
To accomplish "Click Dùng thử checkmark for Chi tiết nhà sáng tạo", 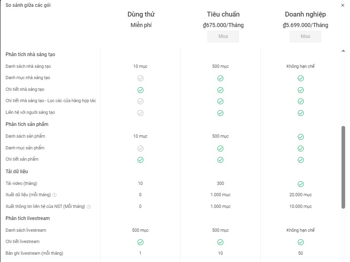I will [x=140, y=90].
